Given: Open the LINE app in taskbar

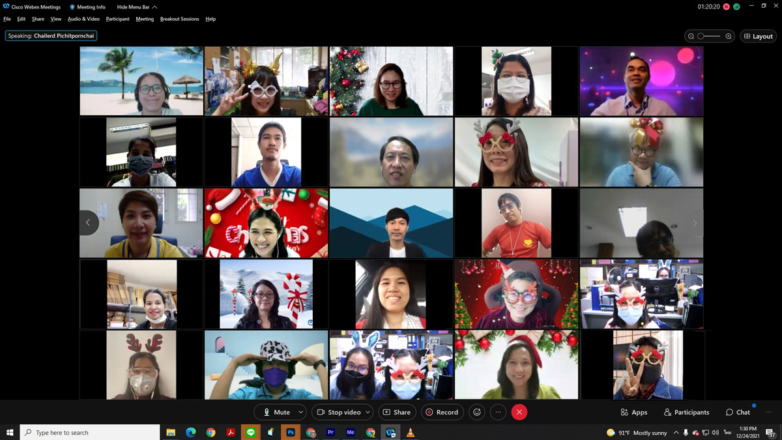Looking at the screenshot, I should [x=251, y=433].
